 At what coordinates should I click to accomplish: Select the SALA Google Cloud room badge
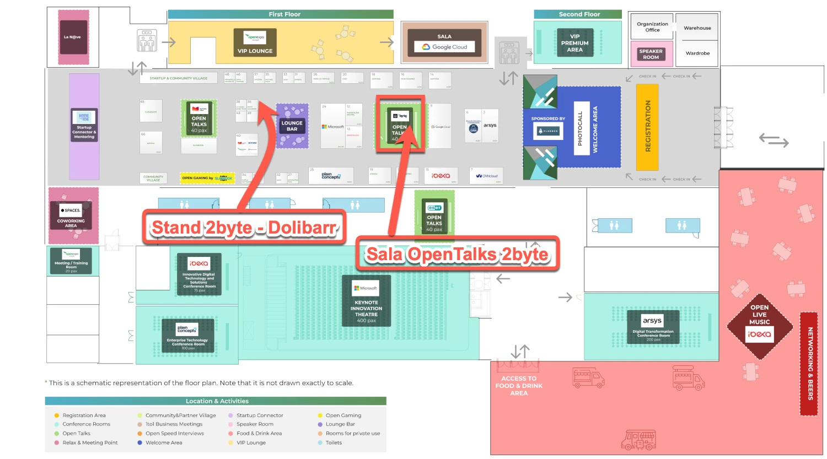tap(444, 42)
